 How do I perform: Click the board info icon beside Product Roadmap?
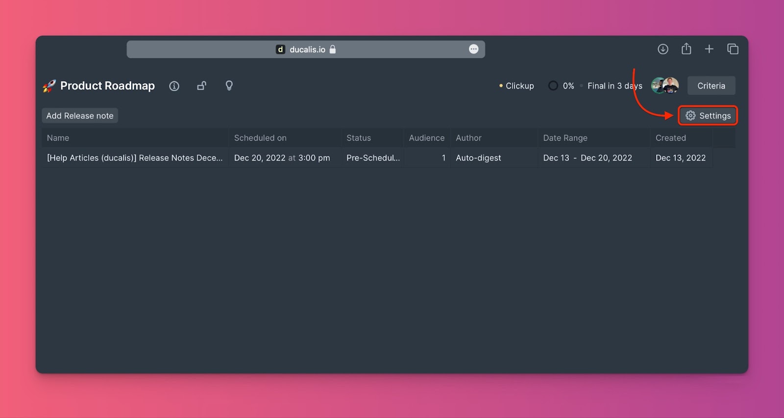[174, 86]
